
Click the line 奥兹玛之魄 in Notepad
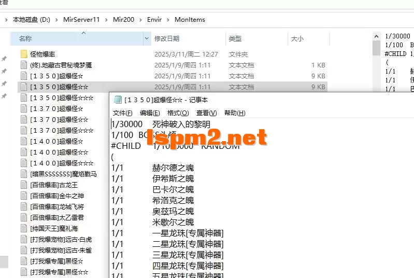[x=173, y=211]
